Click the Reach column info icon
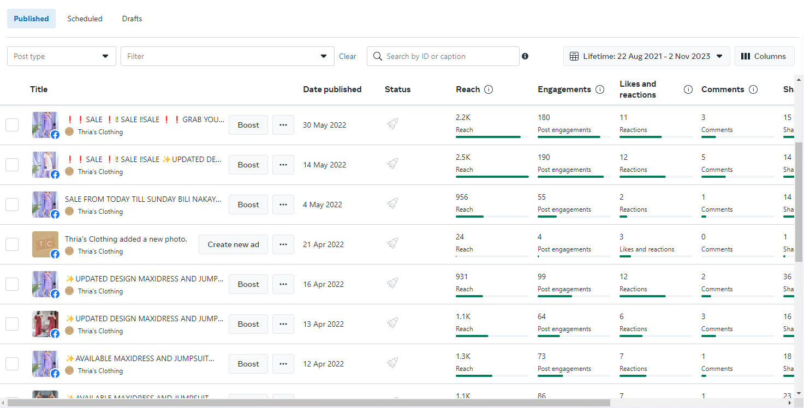The image size is (804, 408). (489, 89)
